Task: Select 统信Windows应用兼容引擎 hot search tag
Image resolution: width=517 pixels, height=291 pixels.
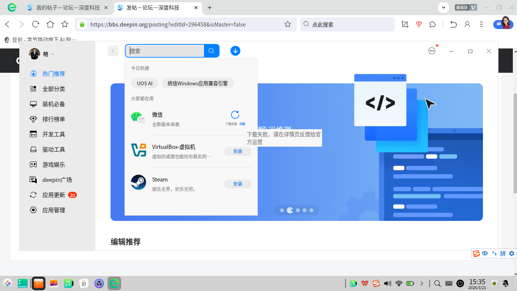Action: coord(198,83)
